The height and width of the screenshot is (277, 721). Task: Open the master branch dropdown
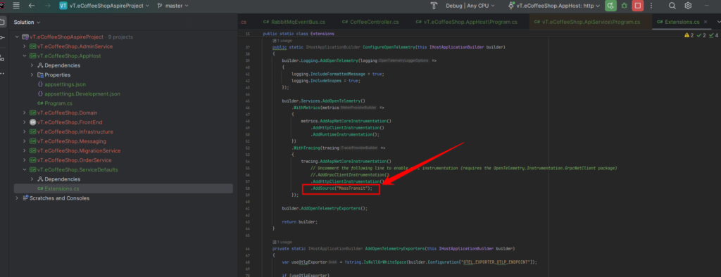pos(173,6)
